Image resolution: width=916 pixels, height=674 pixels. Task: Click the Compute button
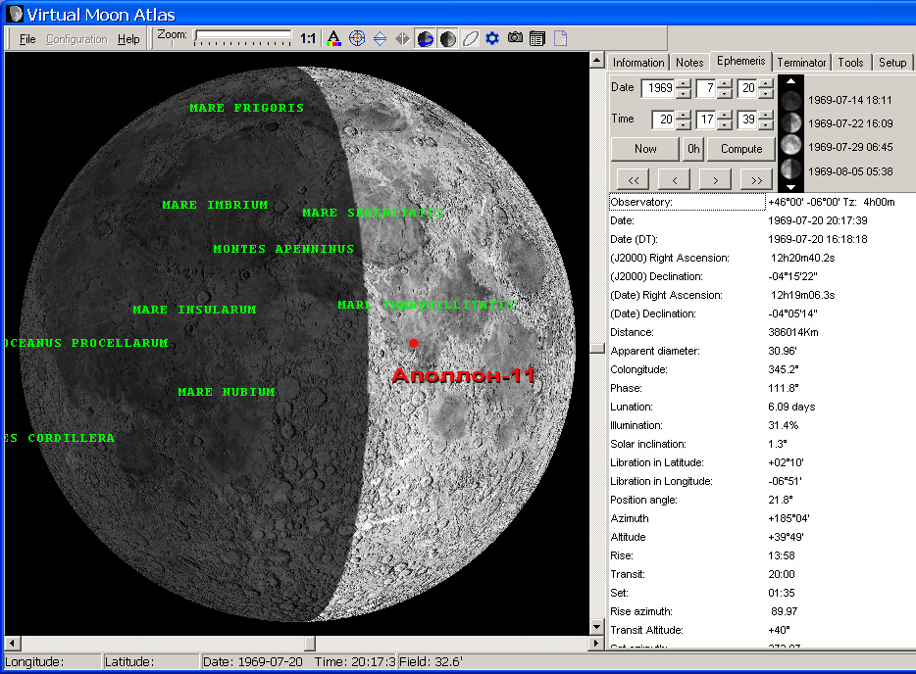tap(741, 149)
